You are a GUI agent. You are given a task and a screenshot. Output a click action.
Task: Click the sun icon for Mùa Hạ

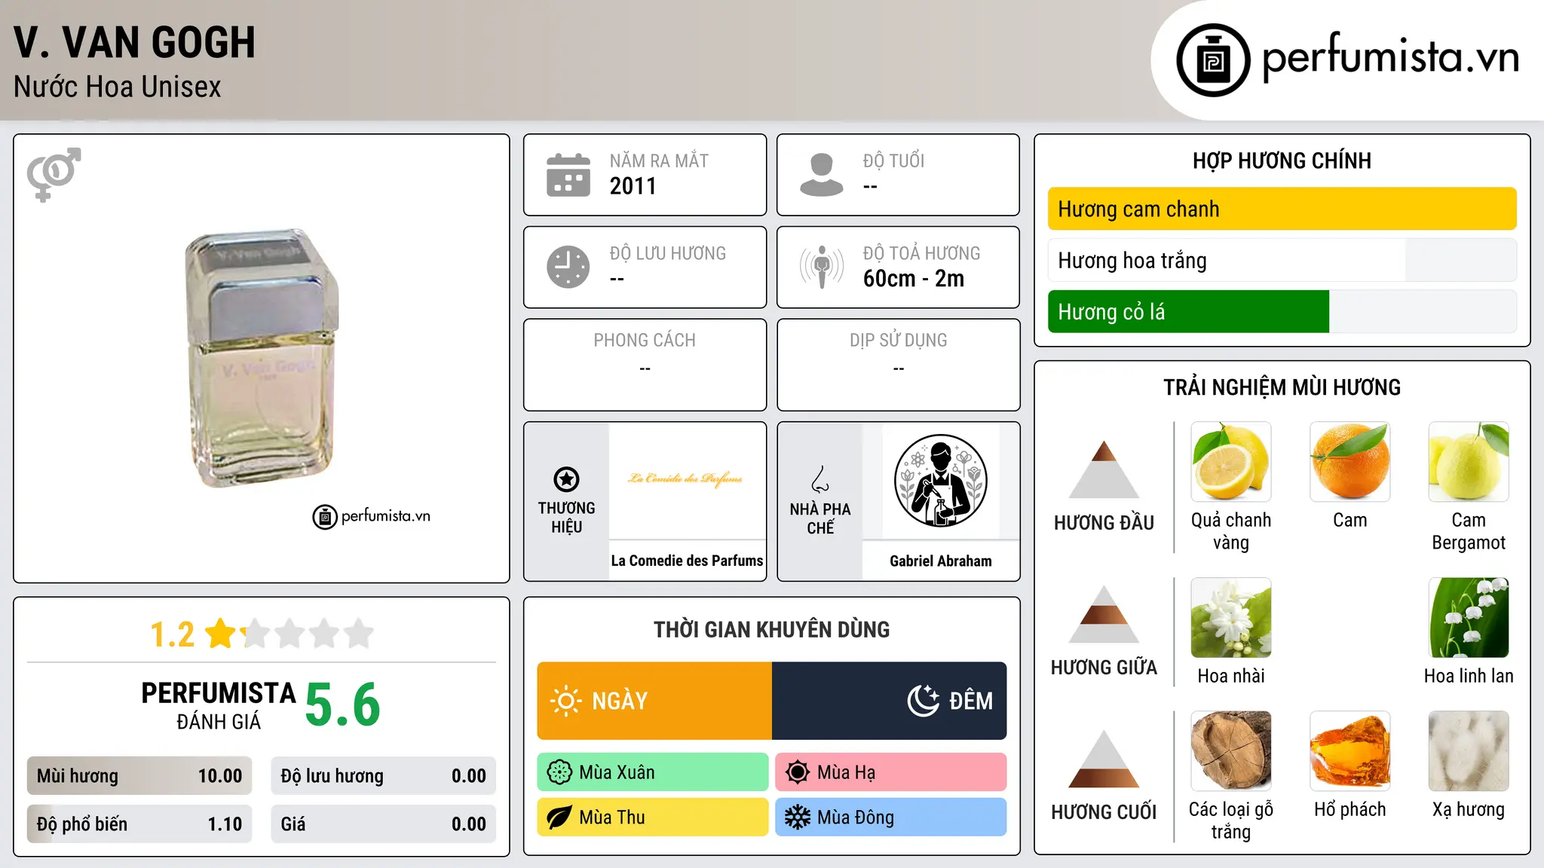(x=798, y=772)
